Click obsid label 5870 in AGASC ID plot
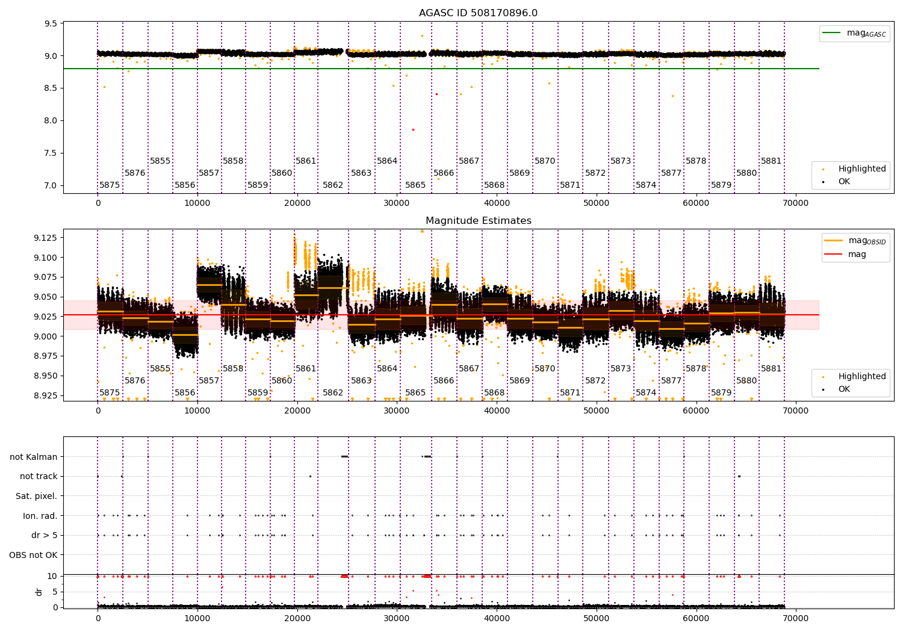 click(x=545, y=161)
